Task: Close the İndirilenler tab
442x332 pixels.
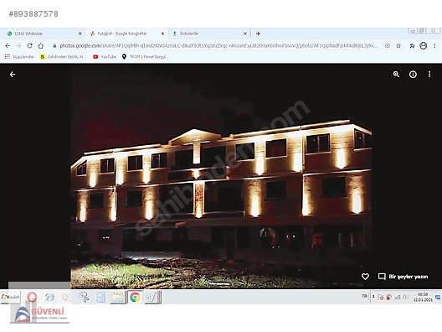Action: pyautogui.click(x=245, y=34)
